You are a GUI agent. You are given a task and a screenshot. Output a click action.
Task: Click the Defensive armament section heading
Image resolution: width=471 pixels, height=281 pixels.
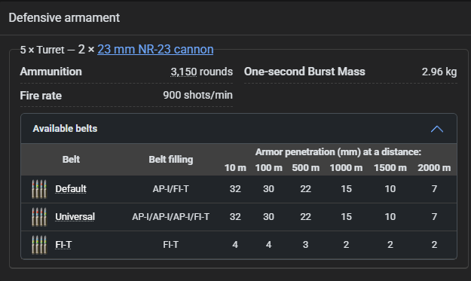(x=64, y=18)
